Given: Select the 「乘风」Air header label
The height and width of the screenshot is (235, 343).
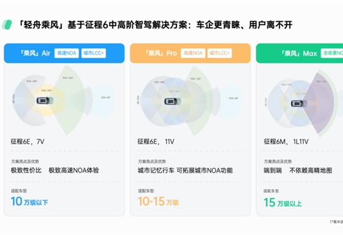Looking at the screenshot, I should (35, 53).
